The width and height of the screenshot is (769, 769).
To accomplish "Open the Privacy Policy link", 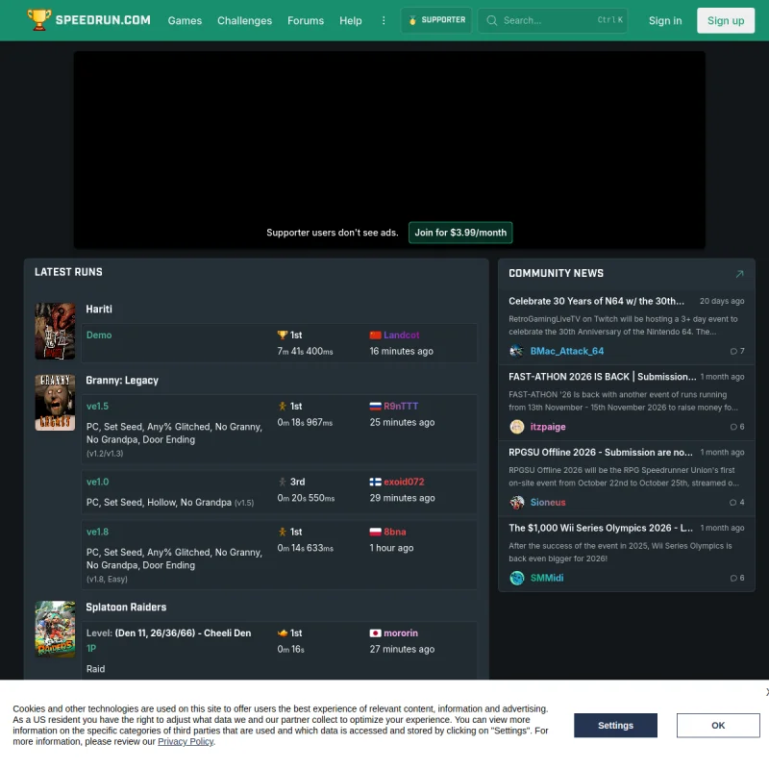I will tap(186, 741).
